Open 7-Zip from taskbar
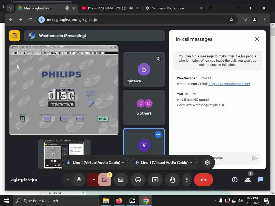Screen dimensions: 275x206 point(132,201)
